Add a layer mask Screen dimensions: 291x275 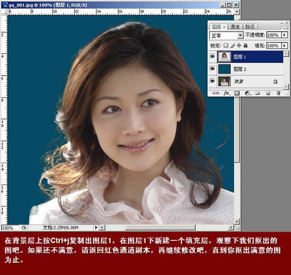point(236,93)
